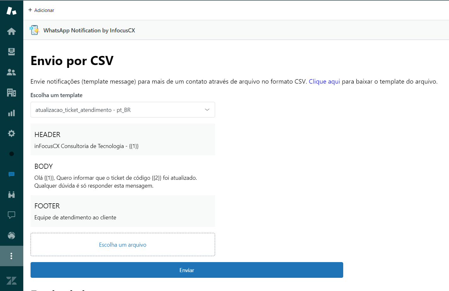Viewport: 449px width, 291px height.
Task: Open the Customers people icon
Action: pos(12,72)
